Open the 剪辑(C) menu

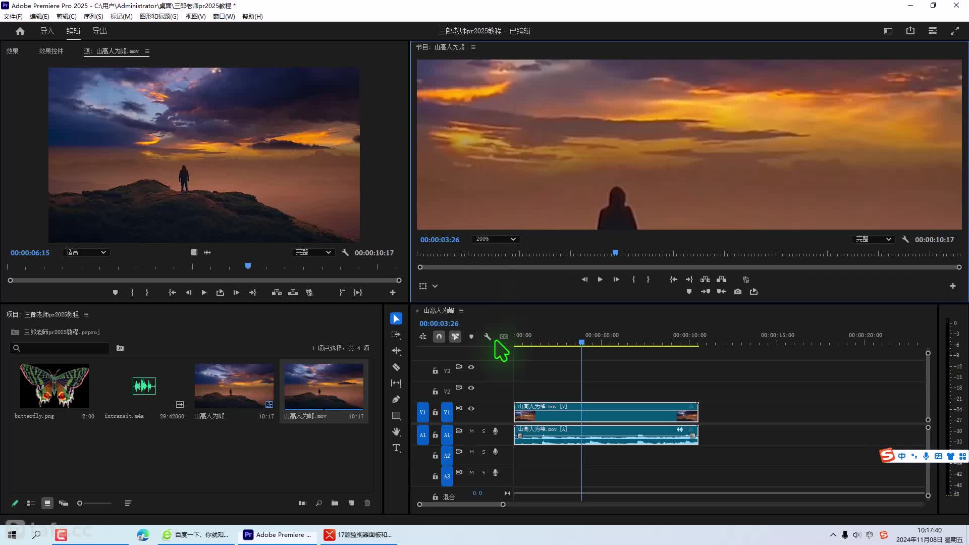67,17
